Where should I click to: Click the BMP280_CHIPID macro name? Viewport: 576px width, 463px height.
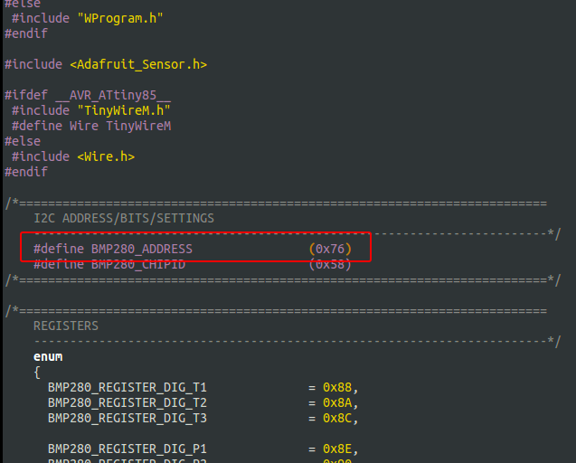tap(138, 264)
